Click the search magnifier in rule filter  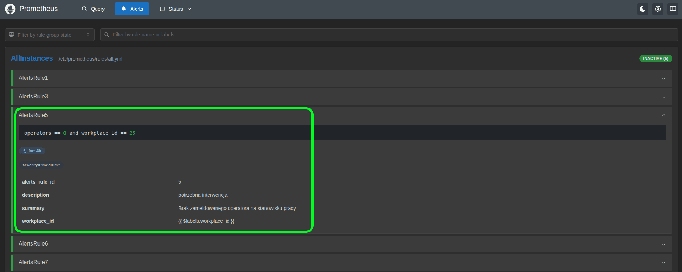tap(106, 35)
